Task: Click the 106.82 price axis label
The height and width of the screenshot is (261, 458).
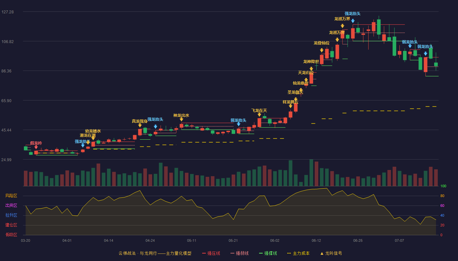Action: click(8, 41)
